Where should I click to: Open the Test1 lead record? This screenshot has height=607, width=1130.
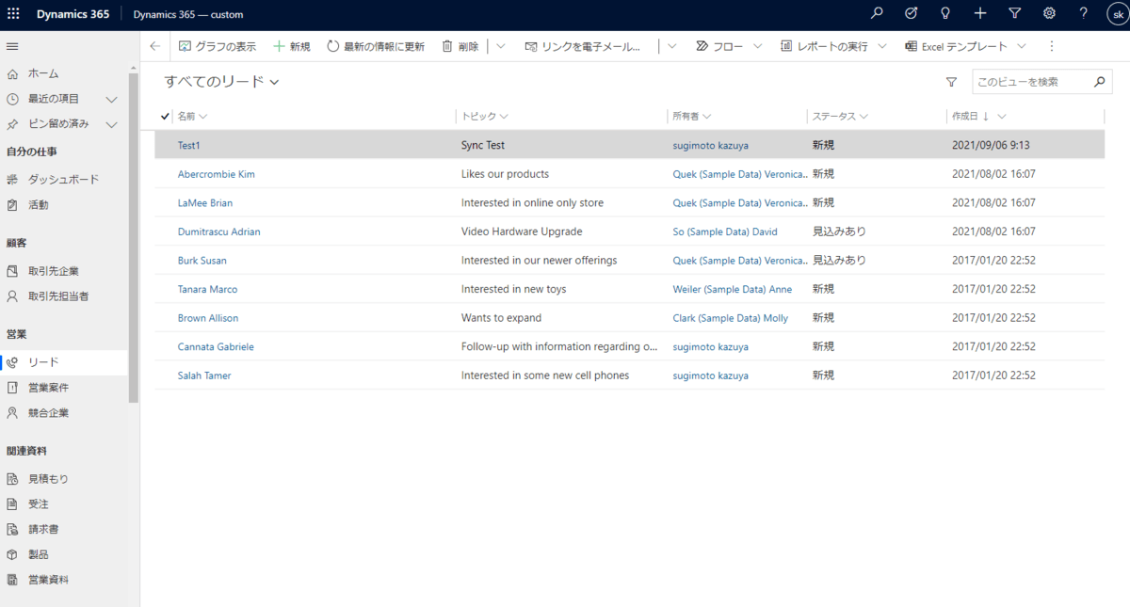[189, 145]
